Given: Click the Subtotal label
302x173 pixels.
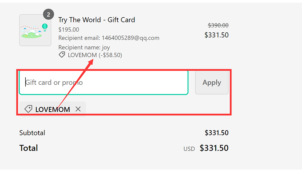Looking at the screenshot, I should tap(32, 133).
